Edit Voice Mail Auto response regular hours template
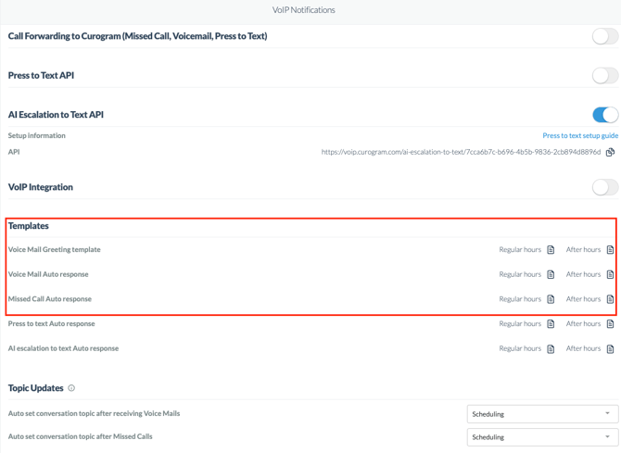 (x=551, y=275)
